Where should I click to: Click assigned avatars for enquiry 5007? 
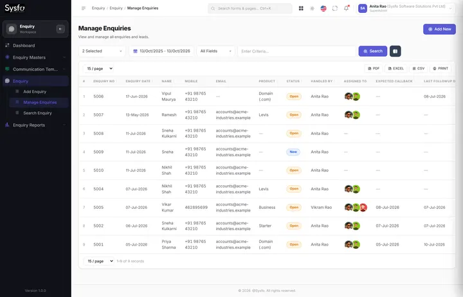click(352, 115)
